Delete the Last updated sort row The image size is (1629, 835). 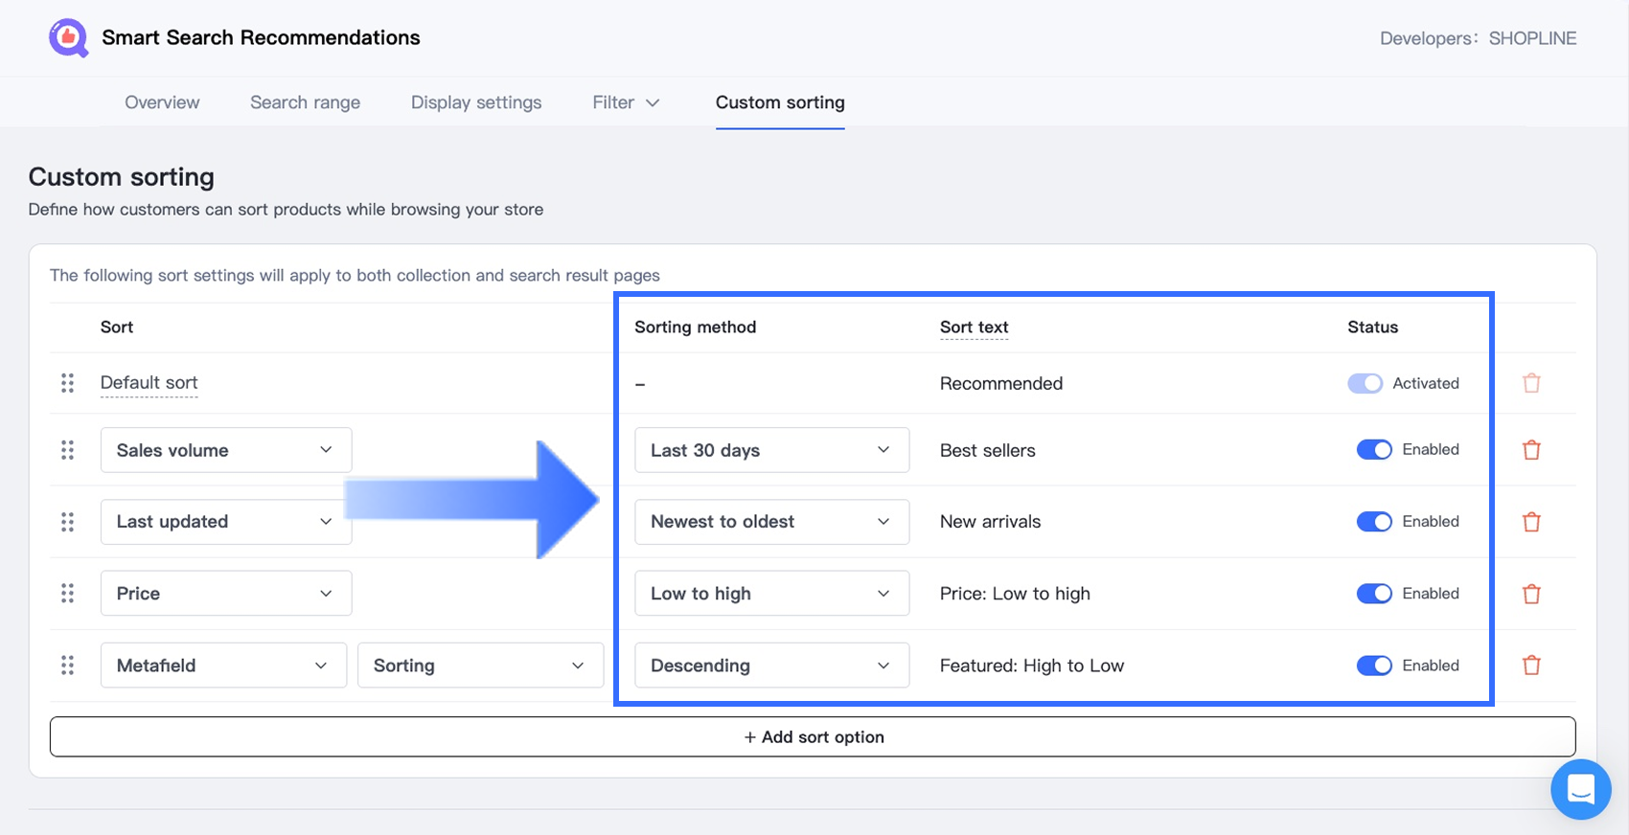click(1531, 522)
